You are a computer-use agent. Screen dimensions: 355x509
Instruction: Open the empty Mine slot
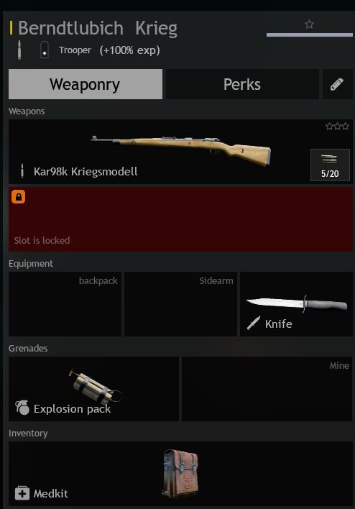pyautogui.click(x=267, y=389)
